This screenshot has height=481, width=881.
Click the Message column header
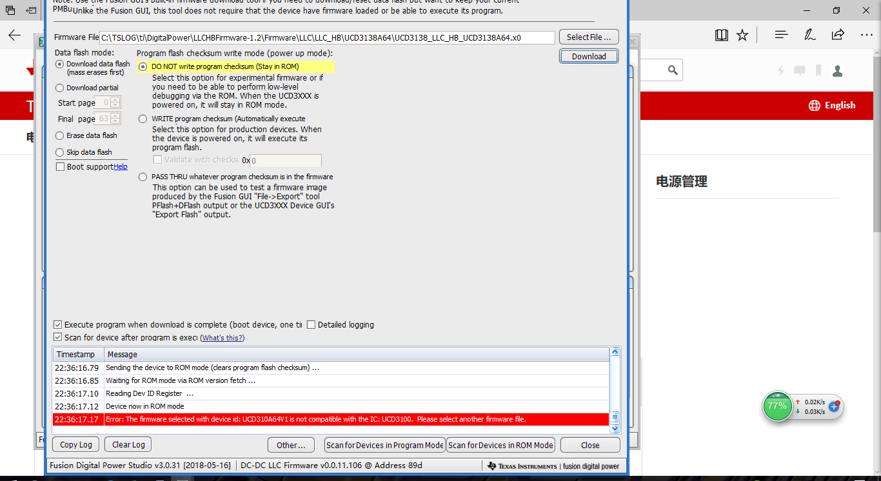tap(356, 355)
